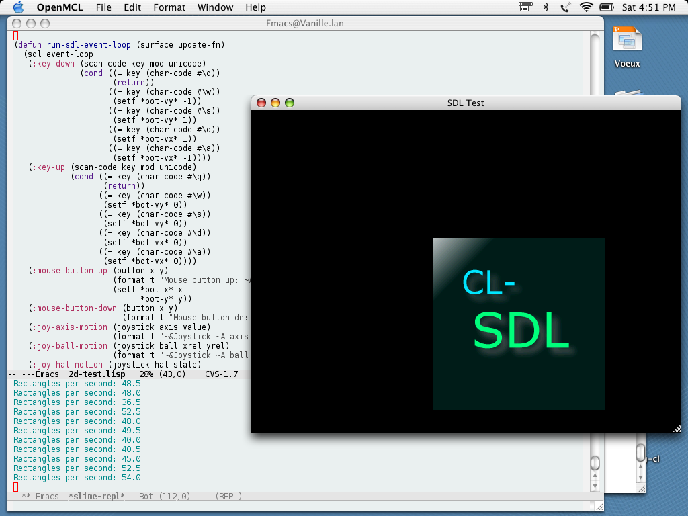Open the Apple menu

[18, 7]
